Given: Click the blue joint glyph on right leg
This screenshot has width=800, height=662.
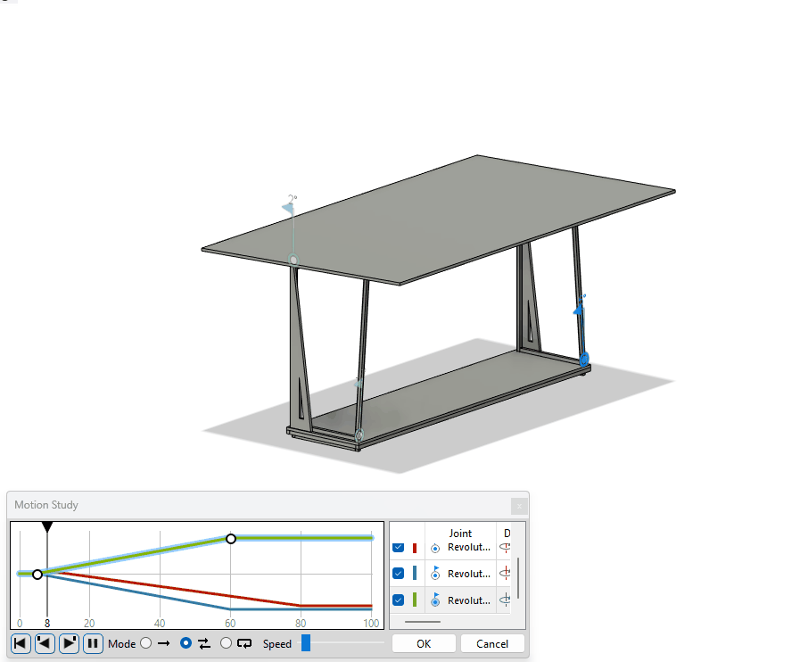Looking at the screenshot, I should pyautogui.click(x=583, y=359).
